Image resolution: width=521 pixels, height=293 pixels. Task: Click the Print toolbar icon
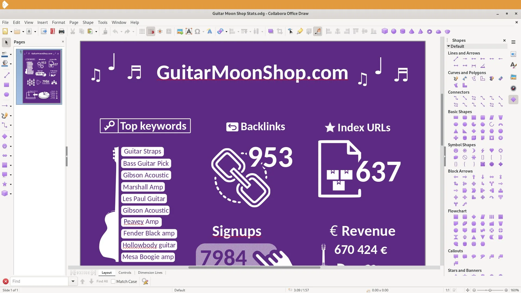pyautogui.click(x=62, y=31)
